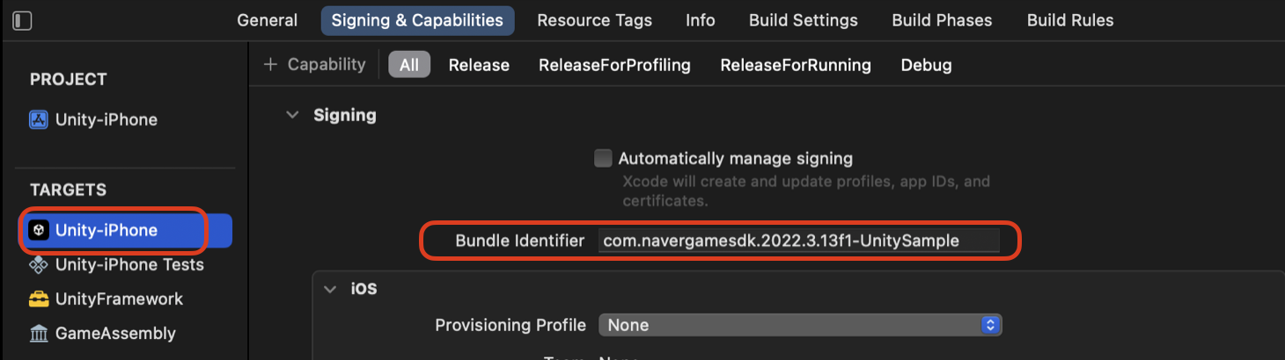
Task: Click the Bundle Identifier label
Action: [x=520, y=241]
